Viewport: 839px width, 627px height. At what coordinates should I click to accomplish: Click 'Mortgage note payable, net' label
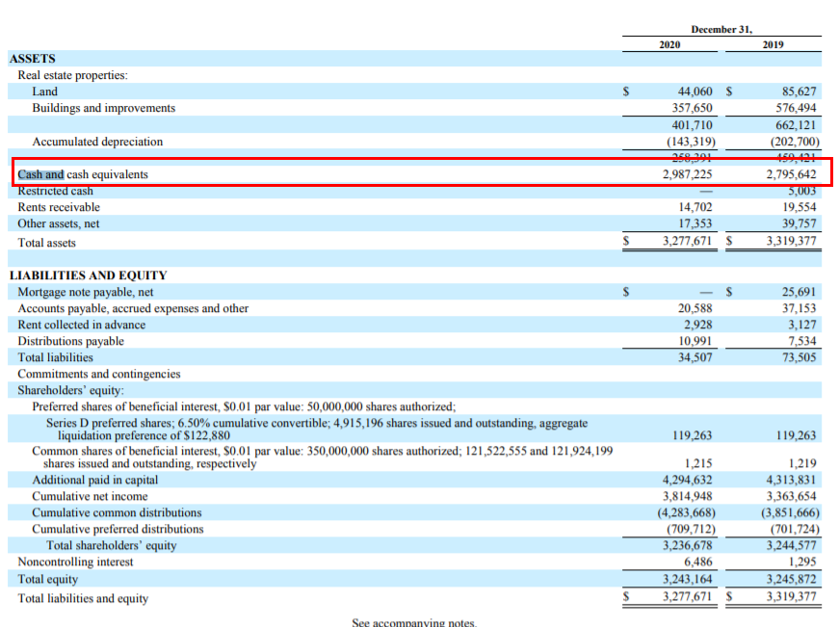86,292
